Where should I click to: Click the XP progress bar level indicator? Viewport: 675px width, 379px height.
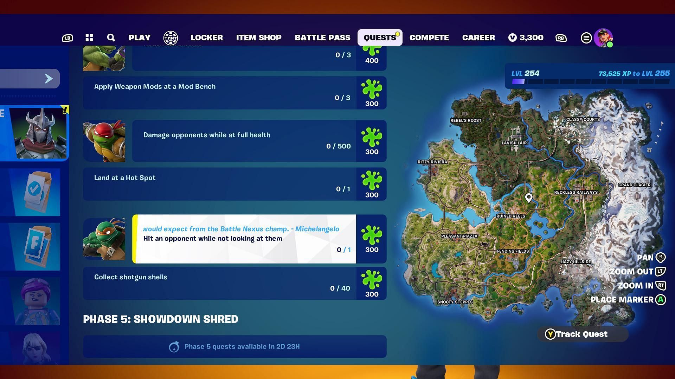click(527, 73)
